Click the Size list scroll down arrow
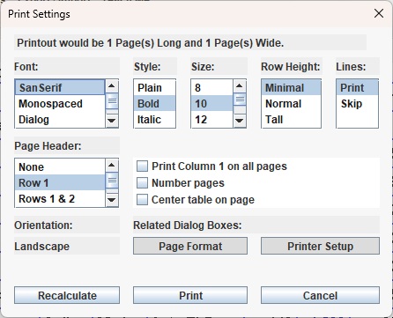 [240, 121]
